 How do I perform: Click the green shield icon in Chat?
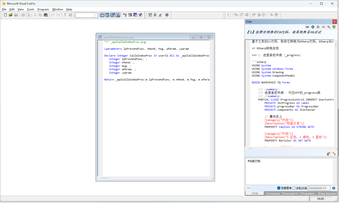point(334,27)
